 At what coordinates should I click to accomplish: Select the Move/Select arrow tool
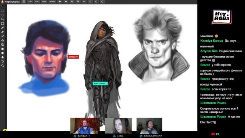(x=3, y=7)
